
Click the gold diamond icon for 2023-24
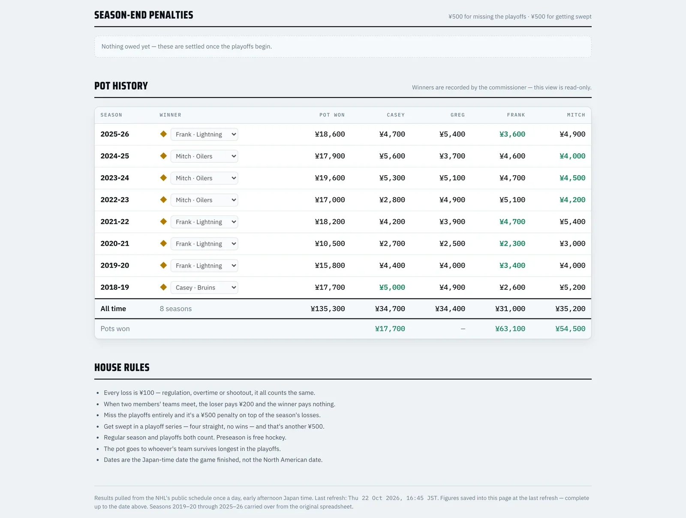tap(163, 178)
